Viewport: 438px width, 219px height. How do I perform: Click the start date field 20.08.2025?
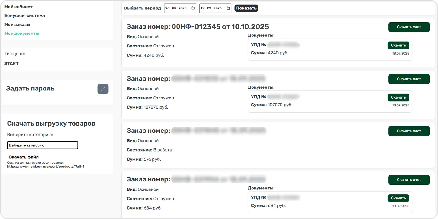176,8
